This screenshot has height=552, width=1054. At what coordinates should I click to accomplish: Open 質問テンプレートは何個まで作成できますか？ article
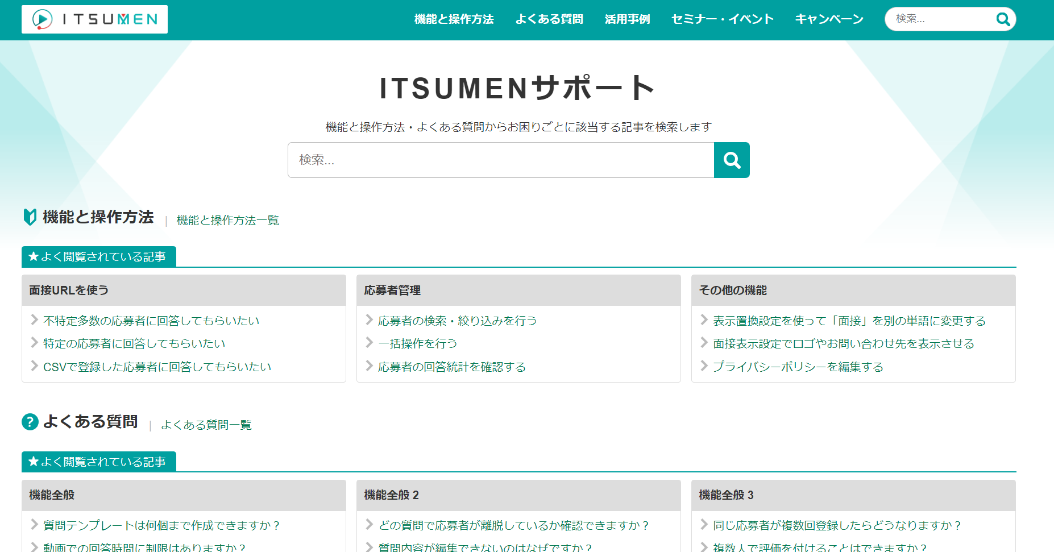162,525
